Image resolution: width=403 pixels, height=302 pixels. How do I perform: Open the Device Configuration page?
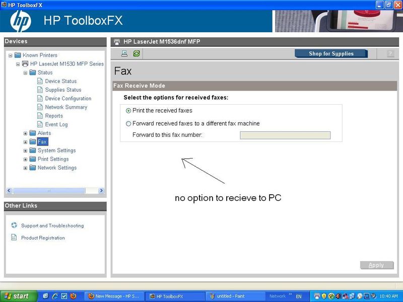point(68,98)
